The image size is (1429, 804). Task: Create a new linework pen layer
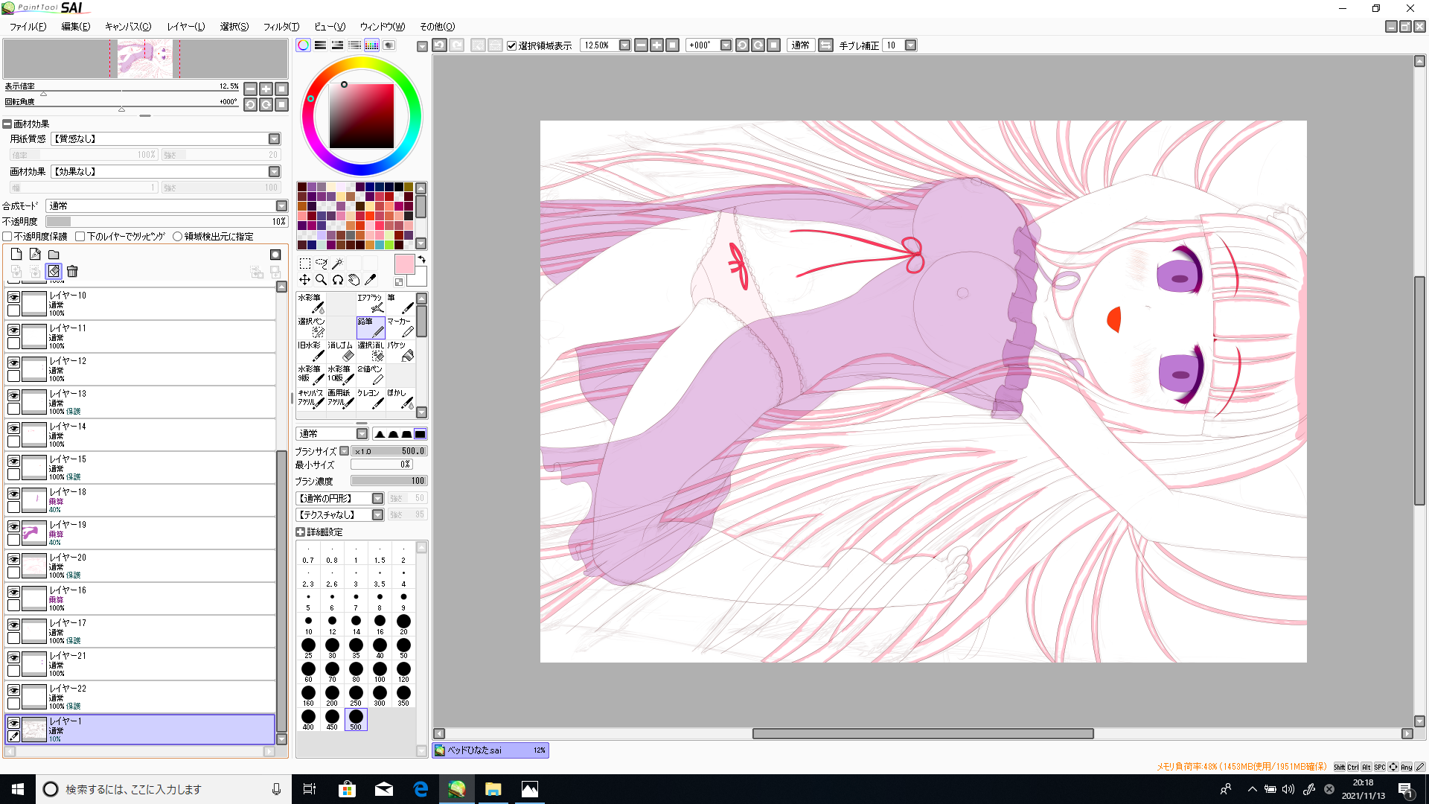[x=35, y=255]
